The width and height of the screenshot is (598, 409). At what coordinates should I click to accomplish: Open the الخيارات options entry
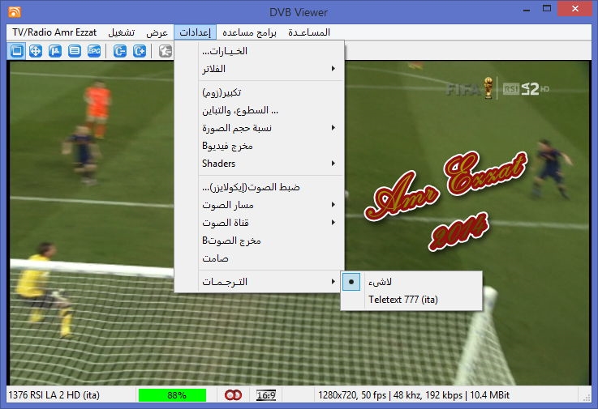(x=260, y=51)
